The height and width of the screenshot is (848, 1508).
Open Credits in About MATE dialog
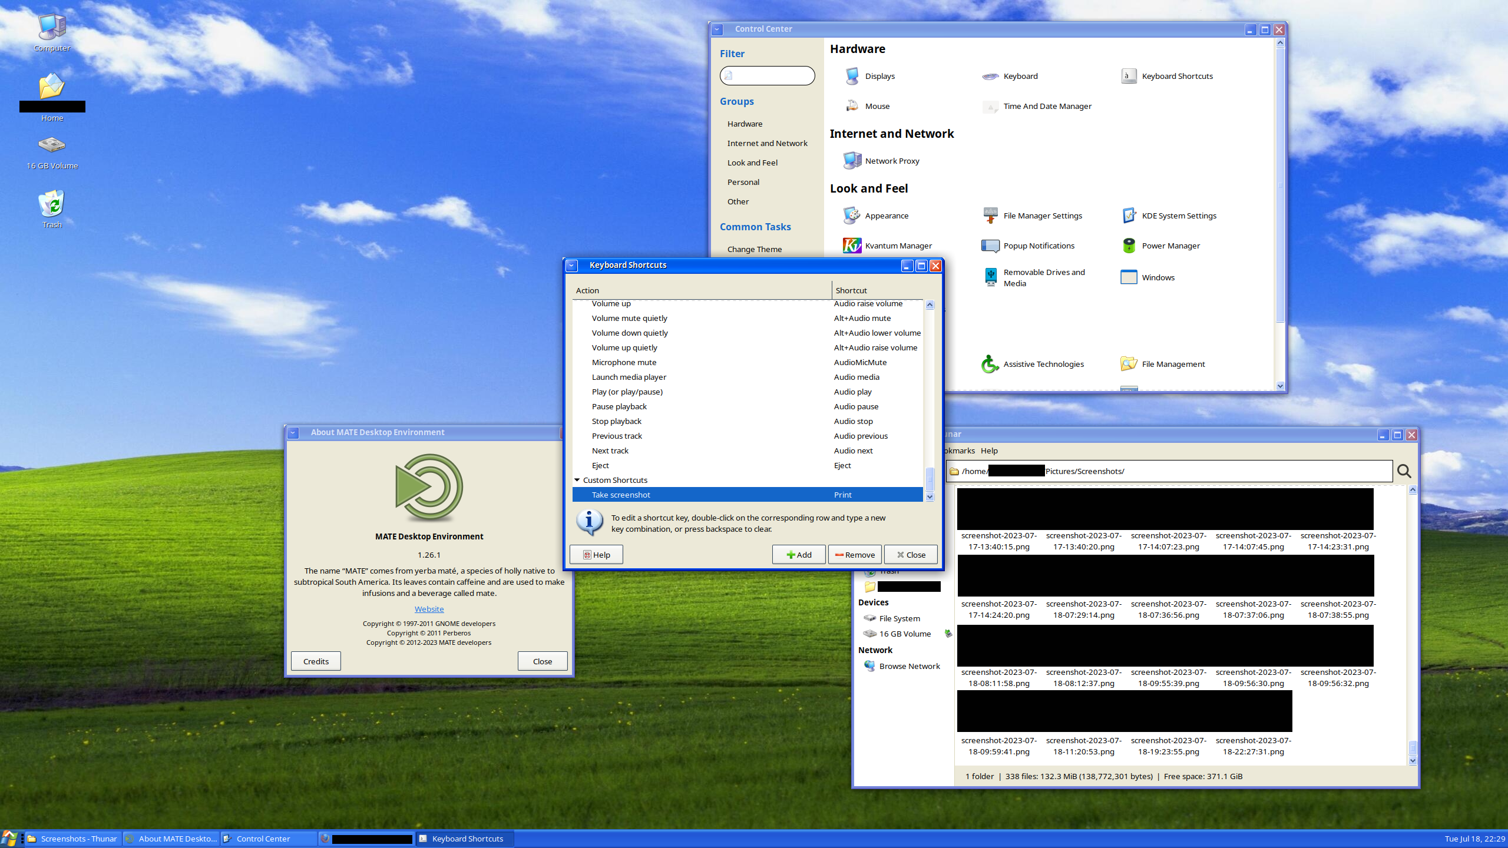pyautogui.click(x=316, y=661)
